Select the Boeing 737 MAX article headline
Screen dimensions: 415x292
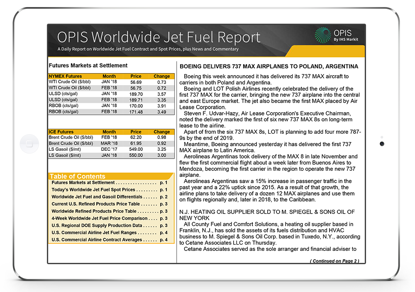[x=269, y=66]
